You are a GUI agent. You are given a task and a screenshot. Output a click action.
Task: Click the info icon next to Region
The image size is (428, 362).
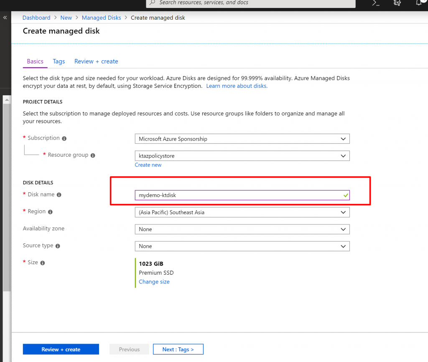[x=50, y=212]
